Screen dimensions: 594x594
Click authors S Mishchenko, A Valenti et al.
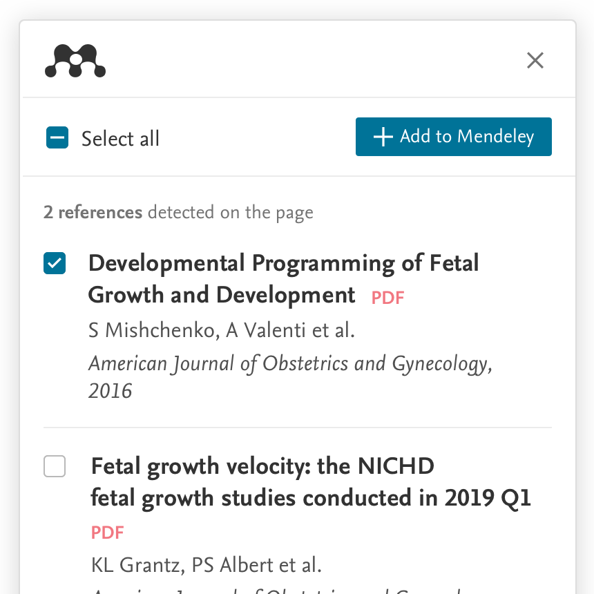(x=222, y=330)
